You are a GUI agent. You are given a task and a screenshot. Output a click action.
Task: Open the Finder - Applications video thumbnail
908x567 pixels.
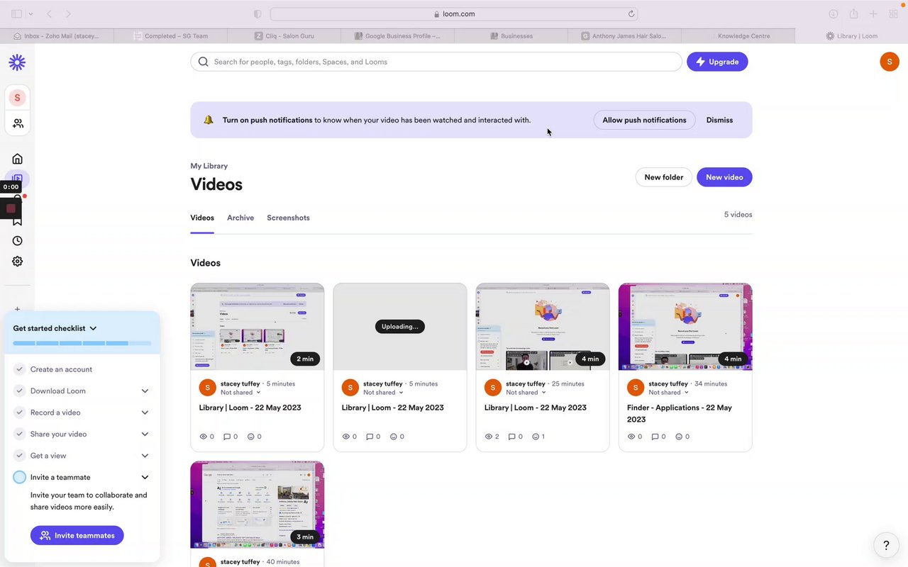pos(685,327)
